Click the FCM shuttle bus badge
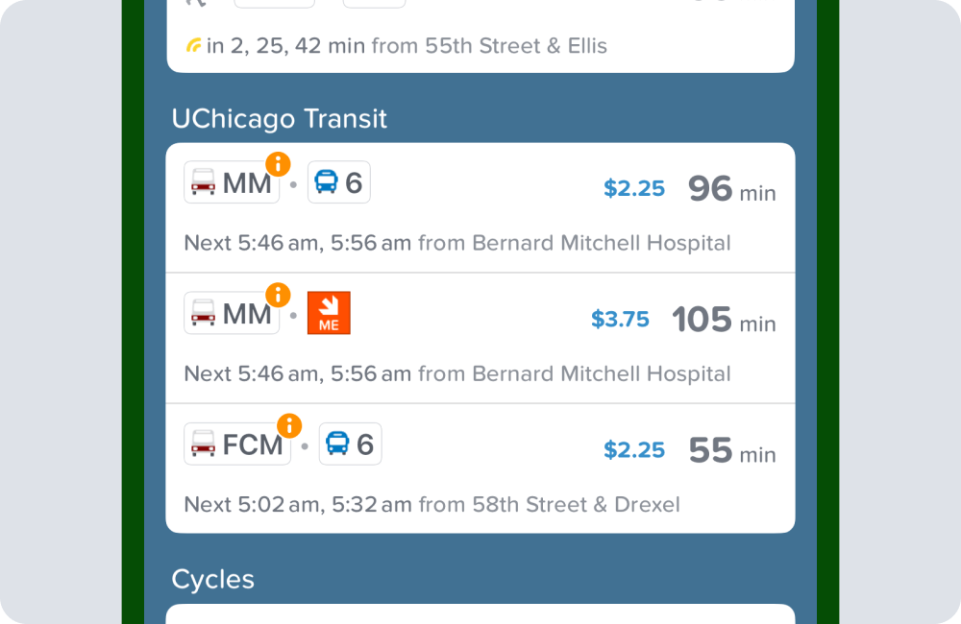 coord(237,444)
